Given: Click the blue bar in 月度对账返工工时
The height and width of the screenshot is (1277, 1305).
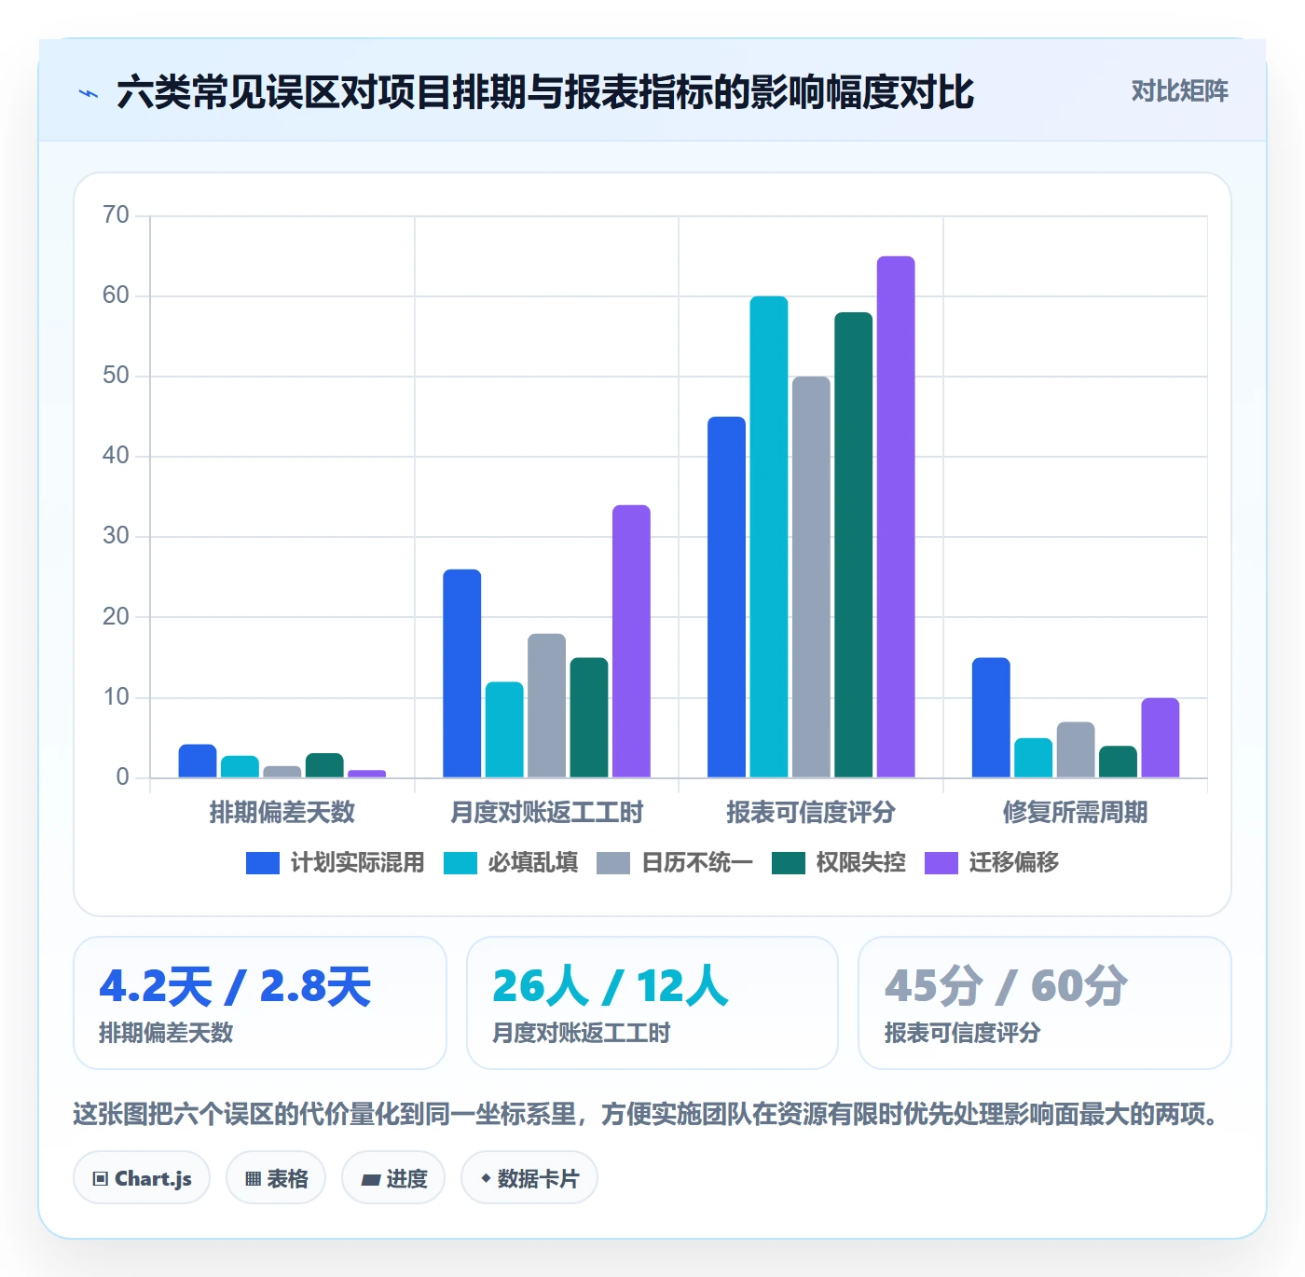Looking at the screenshot, I should click(462, 673).
